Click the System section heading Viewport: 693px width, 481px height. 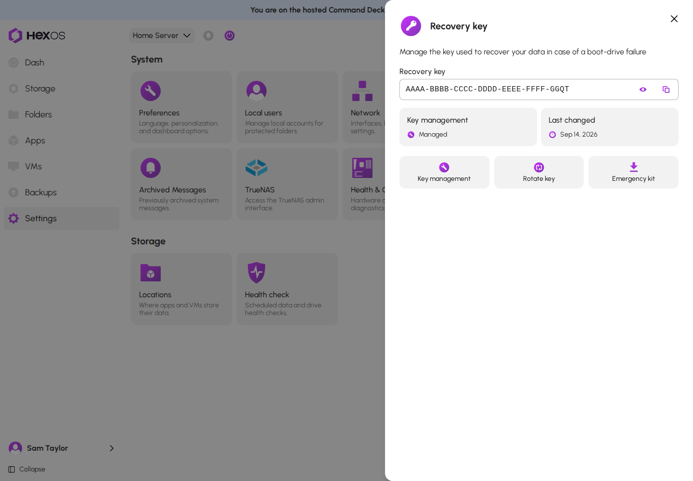click(x=147, y=60)
